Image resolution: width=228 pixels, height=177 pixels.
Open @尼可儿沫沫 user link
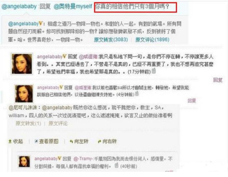coord(23,108)
